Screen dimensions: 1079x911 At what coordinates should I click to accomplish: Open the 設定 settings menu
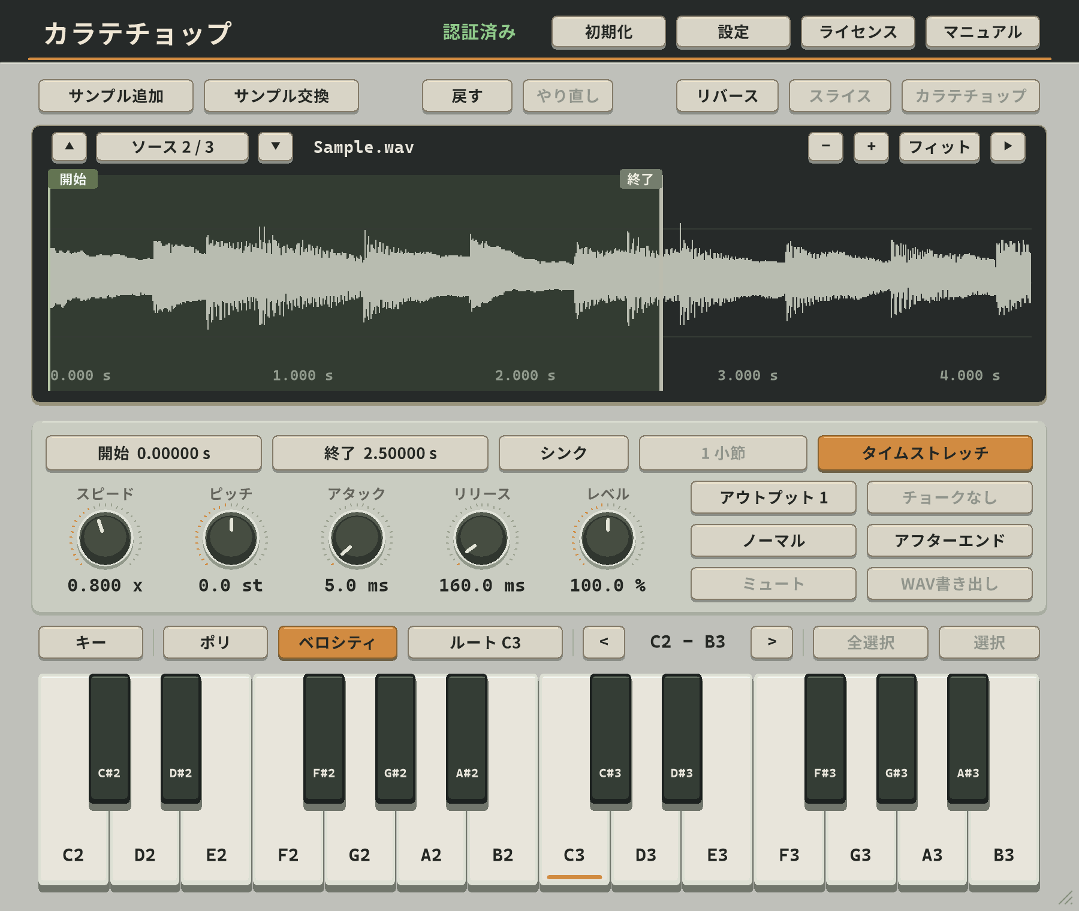(x=733, y=32)
